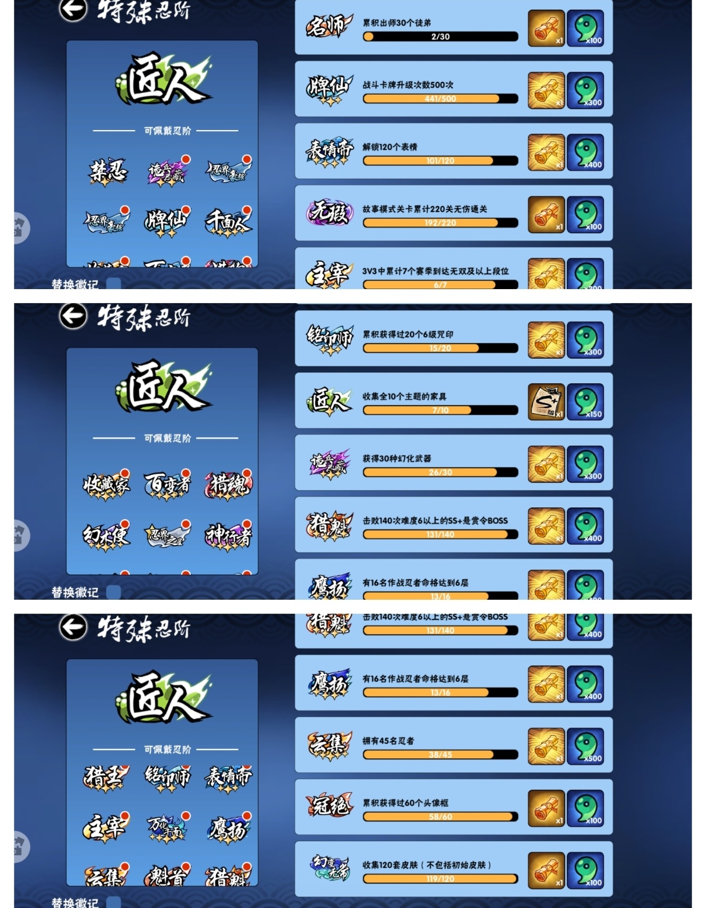The image size is (706, 908).
Task: Click the S+ scroll reward icon
Action: click(546, 402)
